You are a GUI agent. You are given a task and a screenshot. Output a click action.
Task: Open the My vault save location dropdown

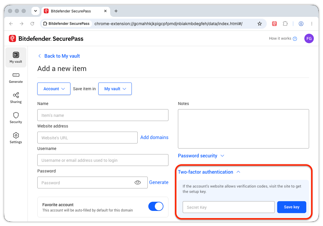(115, 89)
